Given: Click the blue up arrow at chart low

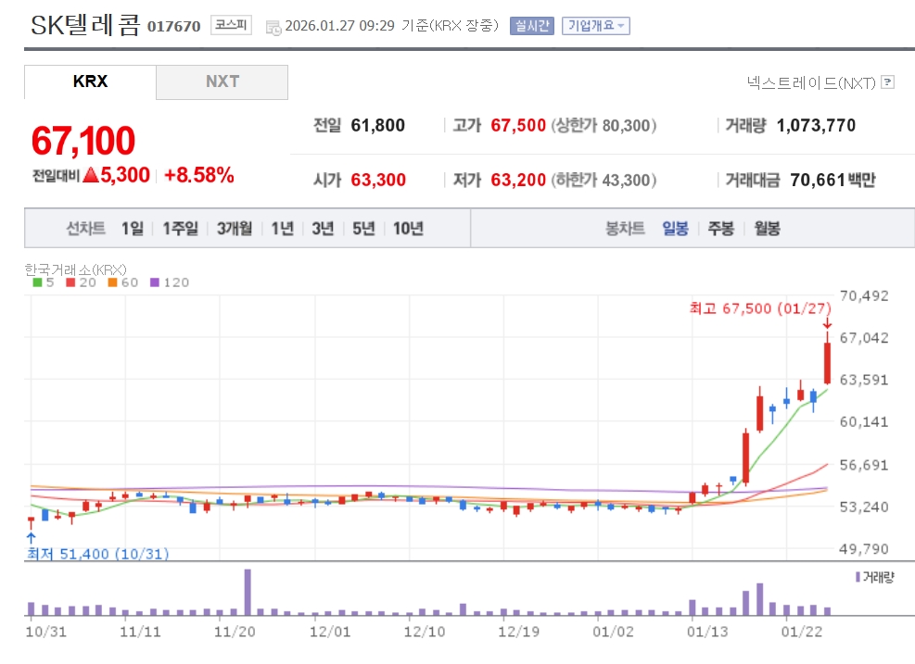Looking at the screenshot, I should coord(31,538).
